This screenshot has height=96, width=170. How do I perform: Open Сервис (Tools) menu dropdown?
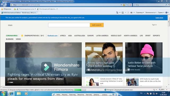tap(161, 13)
